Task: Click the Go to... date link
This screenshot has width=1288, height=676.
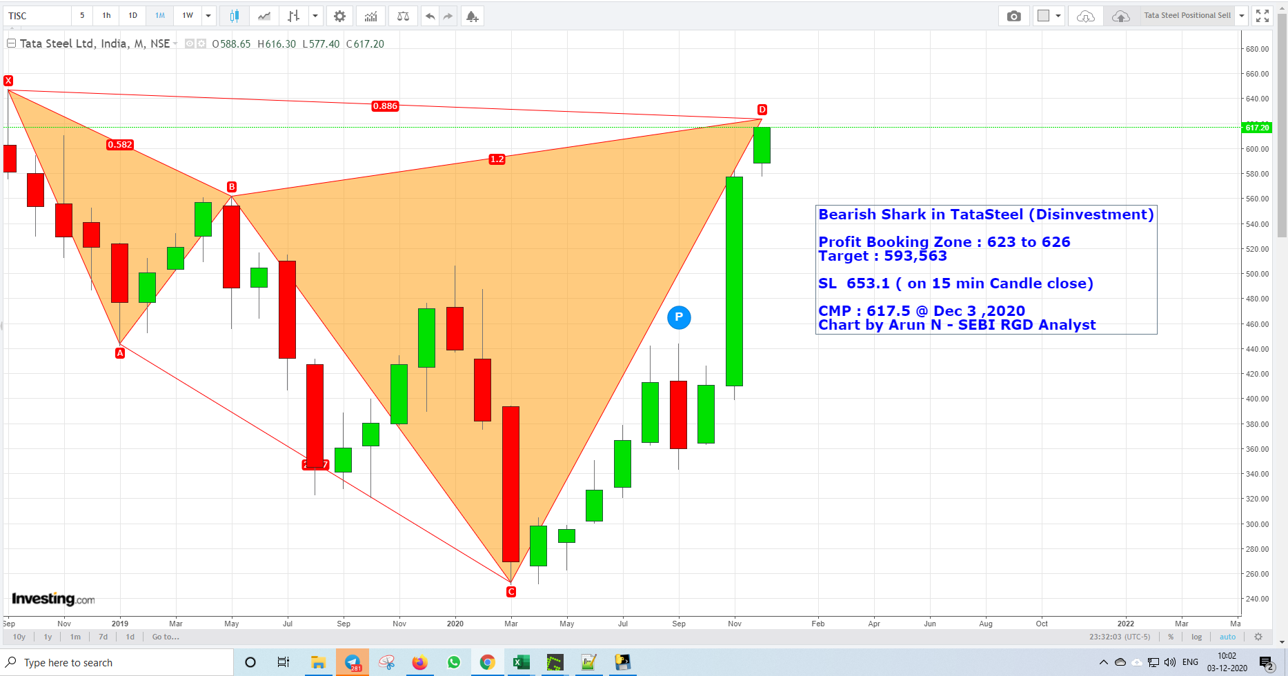Action: tap(165, 637)
